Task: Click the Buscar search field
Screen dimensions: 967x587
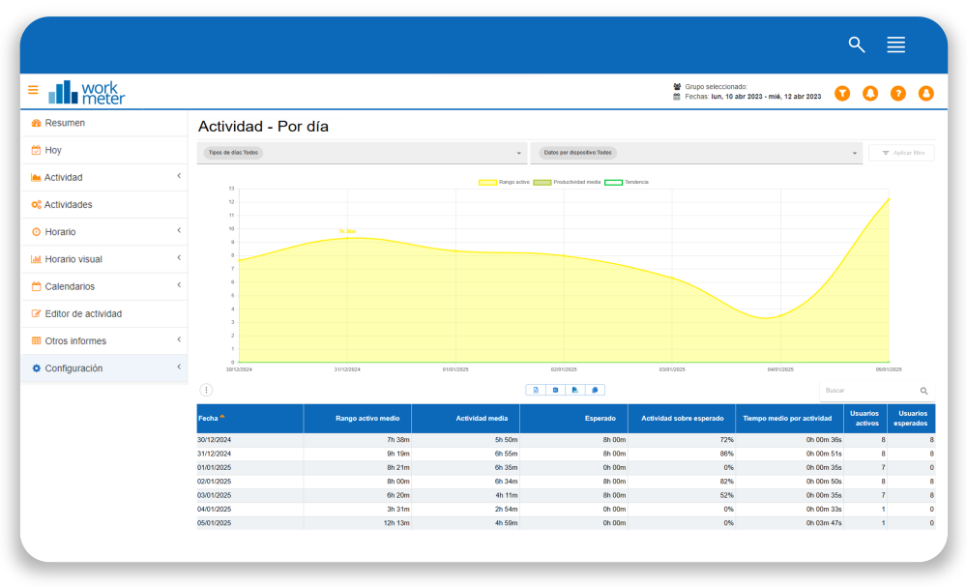Action: [868, 391]
